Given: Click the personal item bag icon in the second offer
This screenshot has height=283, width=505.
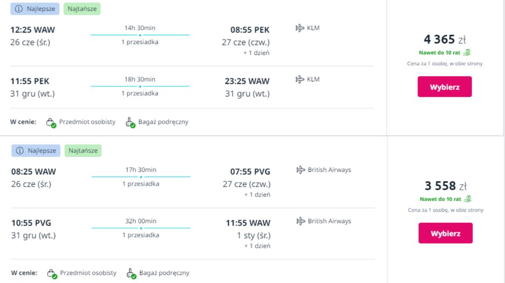Looking at the screenshot, I should click(x=52, y=273).
